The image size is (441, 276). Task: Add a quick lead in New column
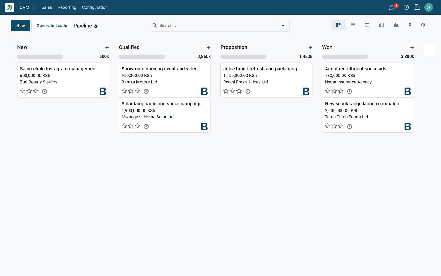[x=107, y=47]
